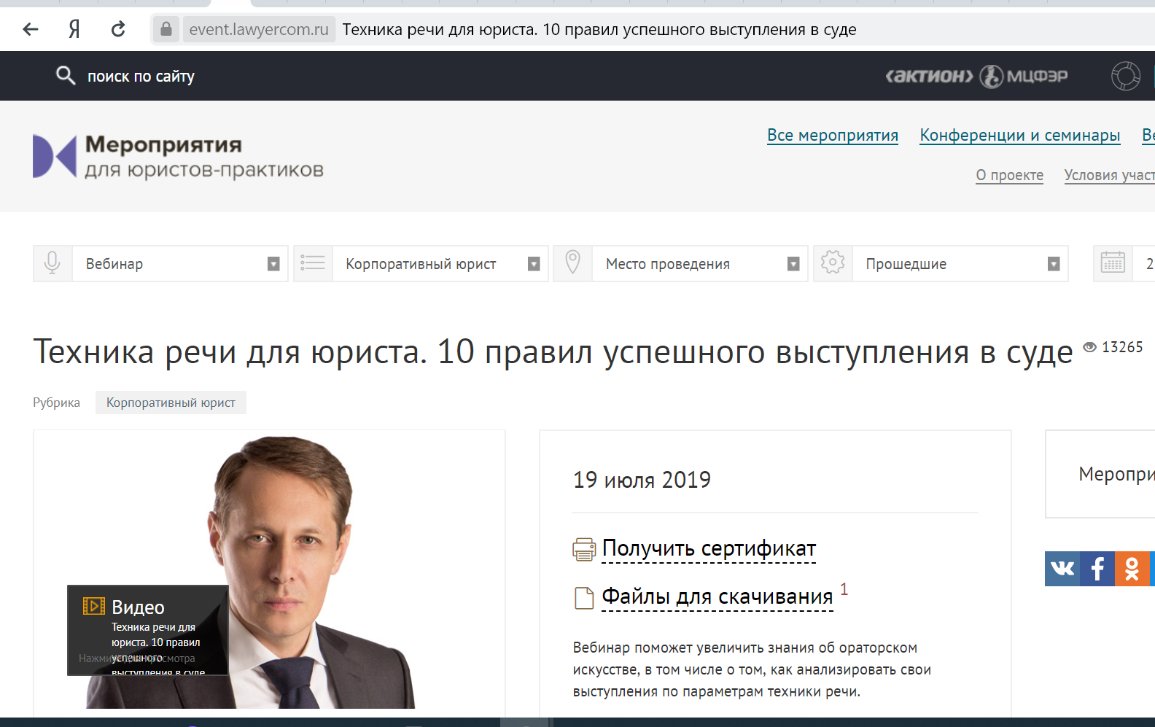
Task: Reload the page with refresh icon
Action: [118, 29]
